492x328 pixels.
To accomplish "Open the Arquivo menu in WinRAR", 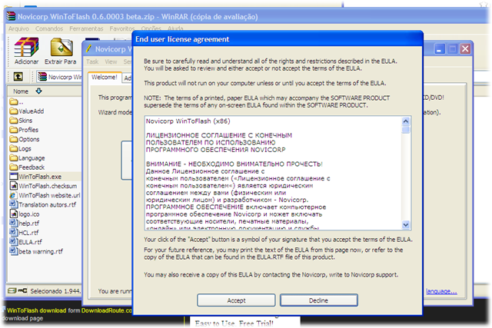I will click(x=18, y=28).
